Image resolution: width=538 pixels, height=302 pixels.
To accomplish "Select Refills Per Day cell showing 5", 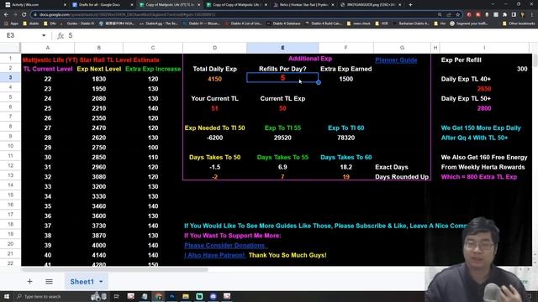I will pyautogui.click(x=282, y=78).
